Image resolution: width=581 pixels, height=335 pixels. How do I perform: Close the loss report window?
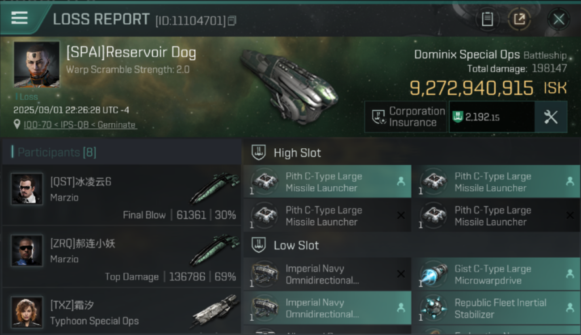[x=558, y=19]
